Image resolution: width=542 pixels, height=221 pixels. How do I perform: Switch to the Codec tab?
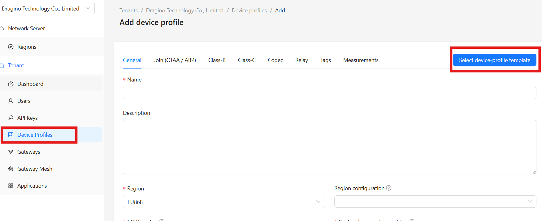pyautogui.click(x=275, y=60)
